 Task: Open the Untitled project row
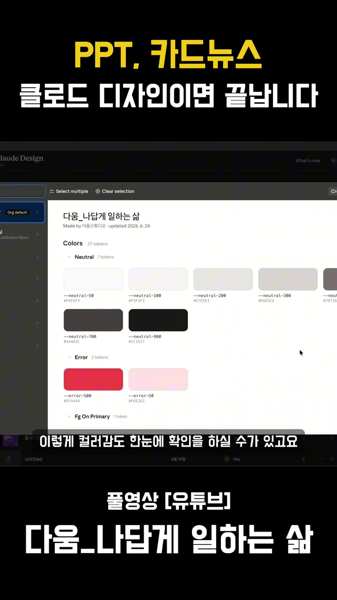pyautogui.click(x=168, y=459)
